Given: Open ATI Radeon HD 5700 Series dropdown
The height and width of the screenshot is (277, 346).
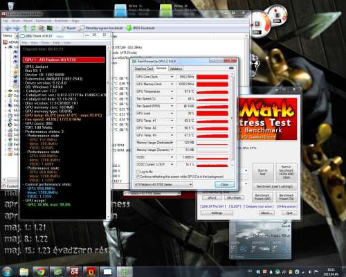Looking at the screenshot, I should [163, 184].
